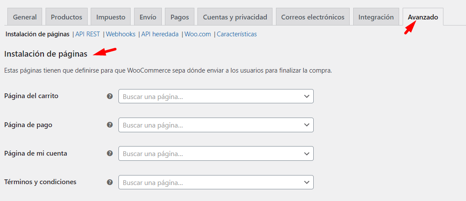Switch to the General tab
466x201 pixels.
tap(25, 17)
